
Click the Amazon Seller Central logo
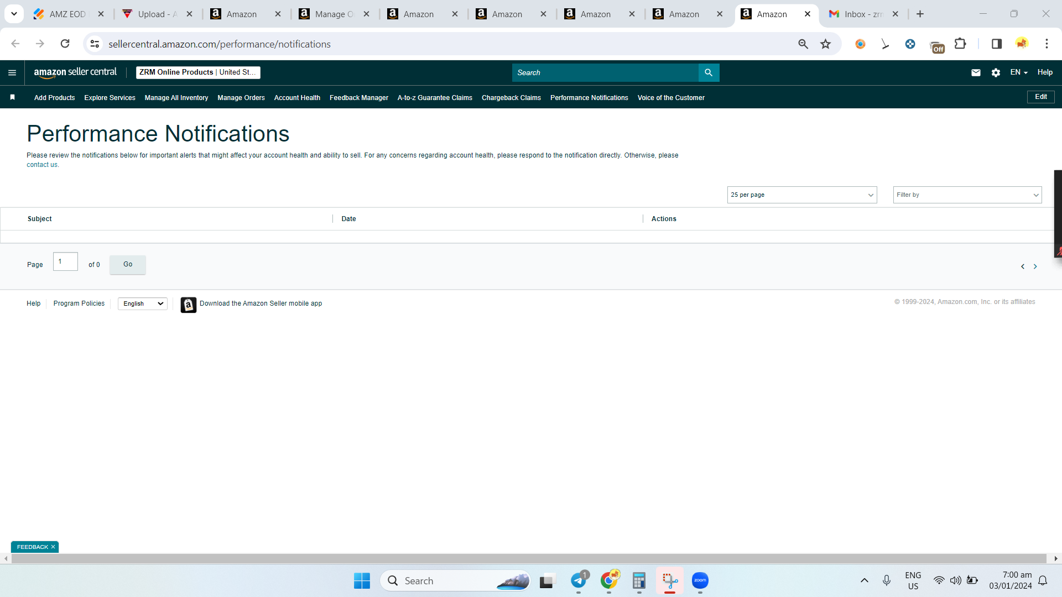[x=75, y=72]
